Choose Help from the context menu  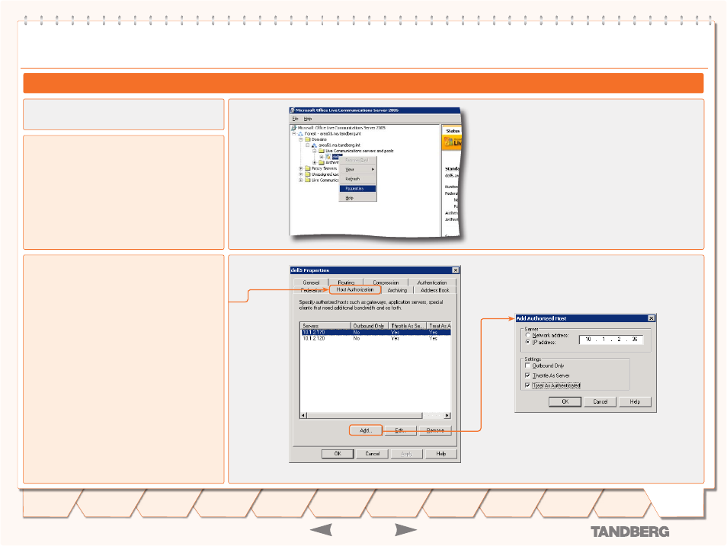(x=357, y=198)
